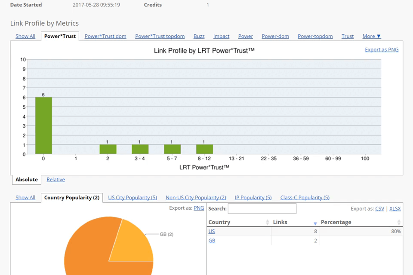This screenshot has height=275, width=413.
Task: Click the 60 - 99 axis label
Action: tap(333, 159)
